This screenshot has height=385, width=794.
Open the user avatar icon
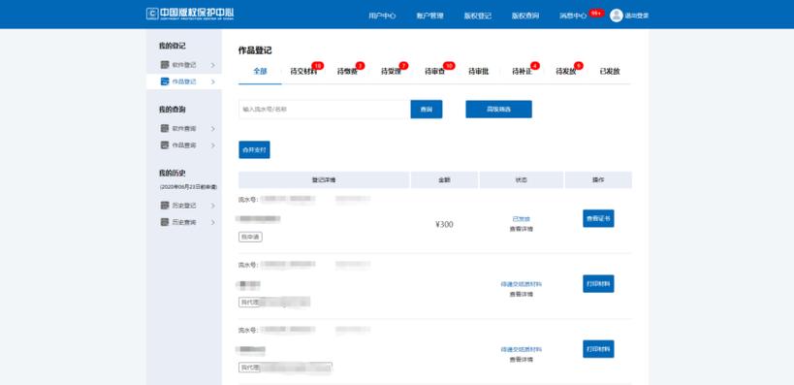[x=616, y=16]
